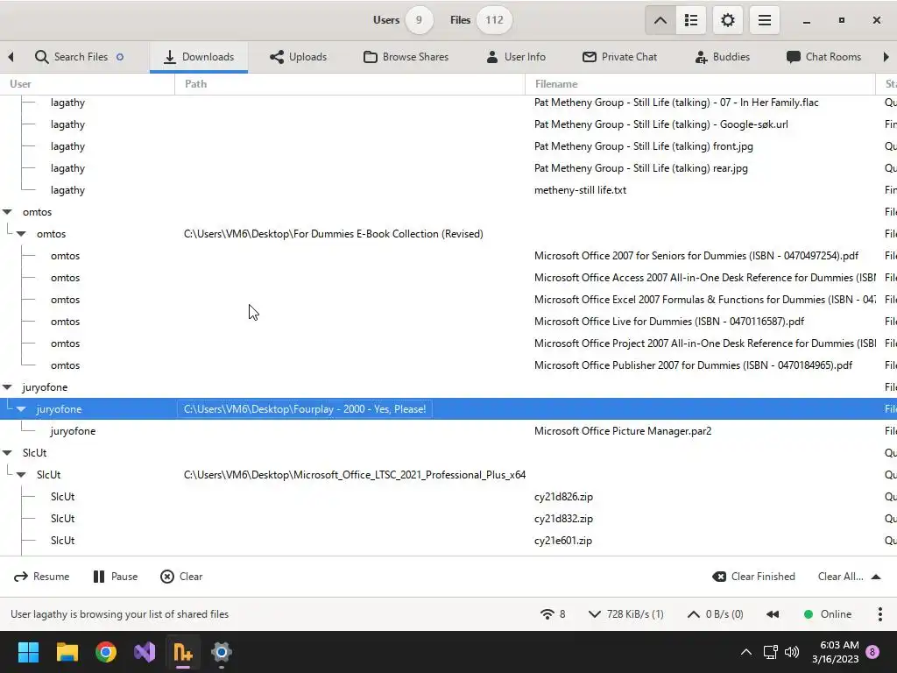
Task: Toggle alternative speed limits icon
Action: 773,614
